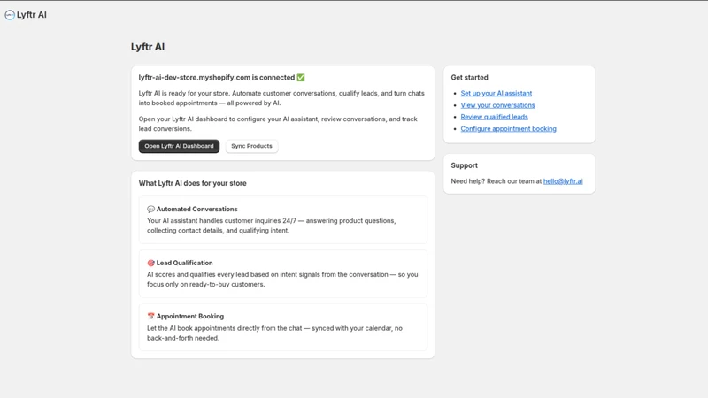
Task: Click the 'Appointment Booking' title
Action: (190, 316)
